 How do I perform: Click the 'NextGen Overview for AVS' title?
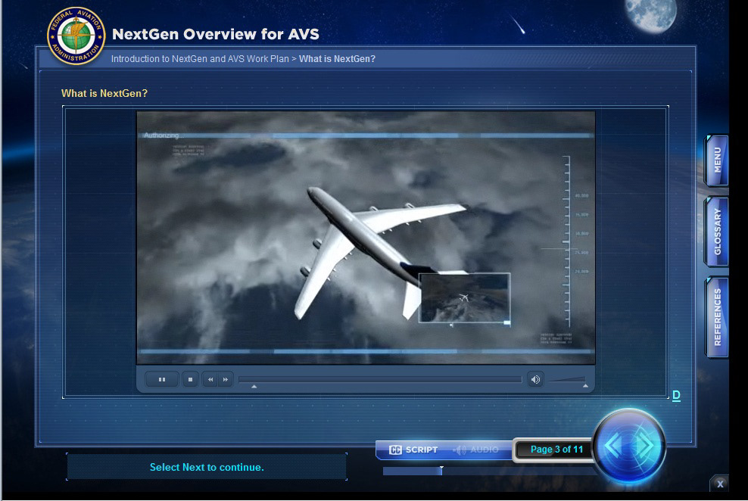[x=216, y=34]
